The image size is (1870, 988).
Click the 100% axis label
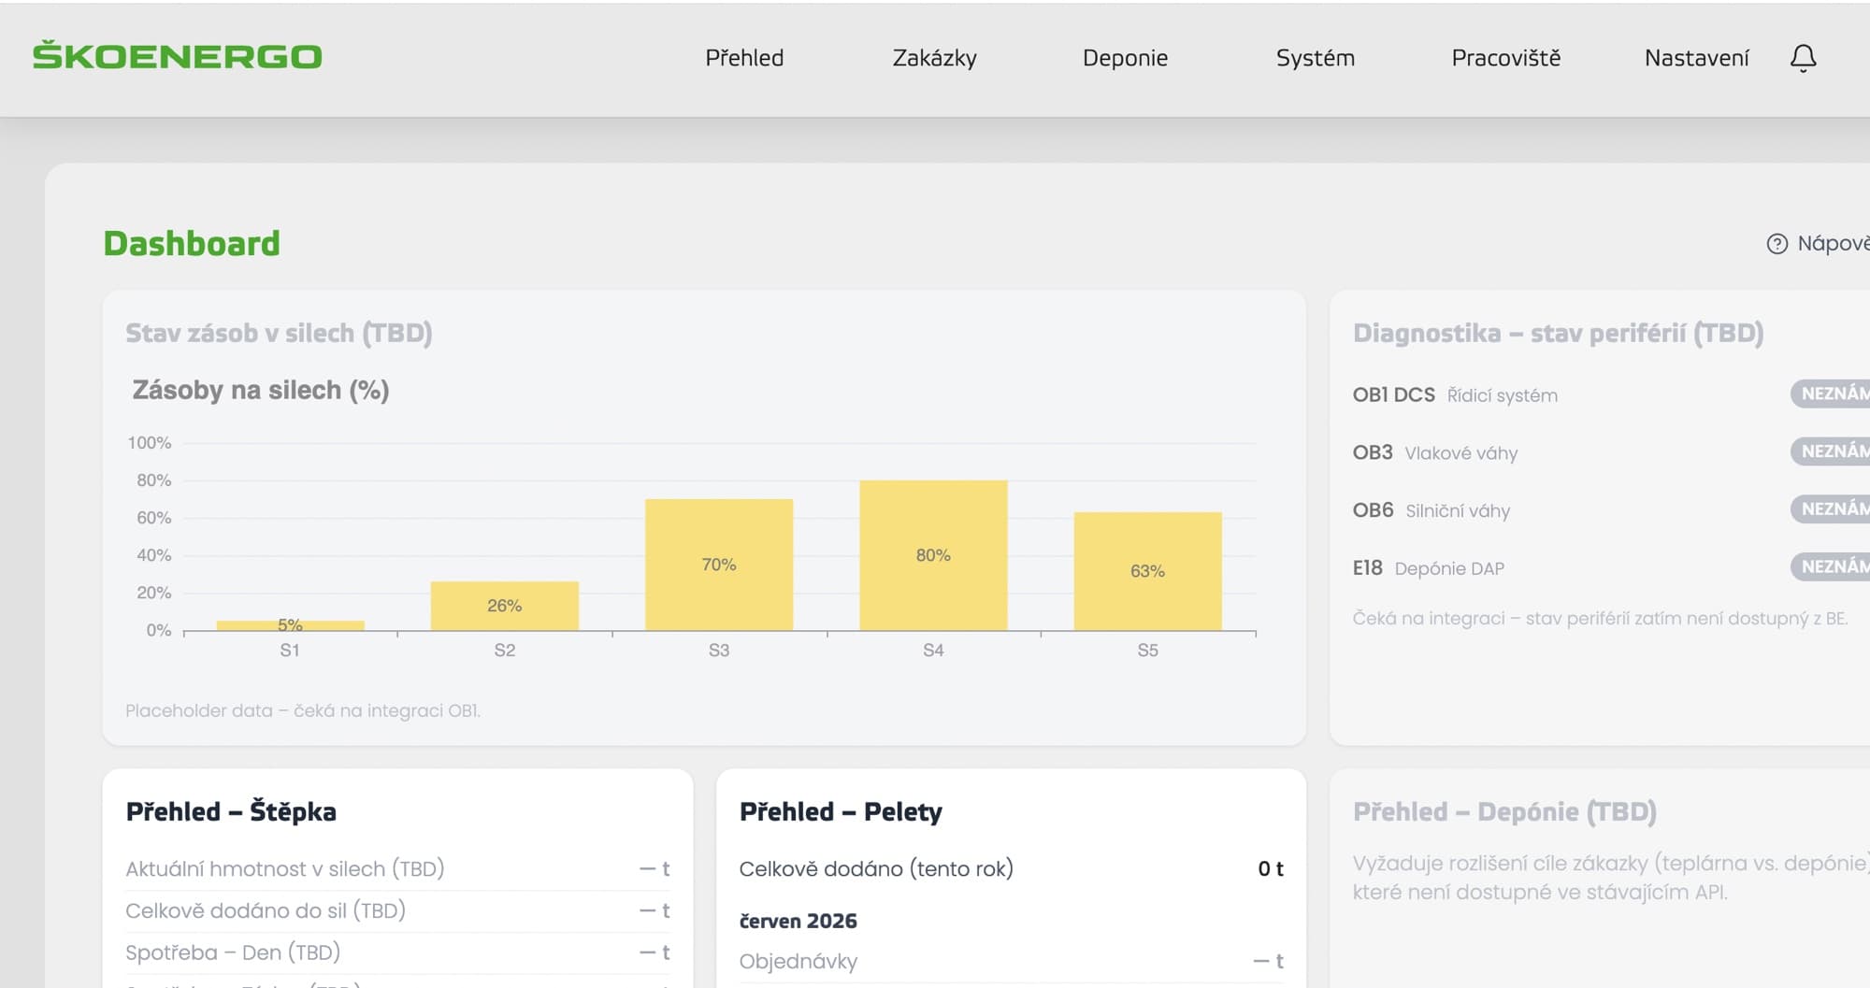[150, 443]
